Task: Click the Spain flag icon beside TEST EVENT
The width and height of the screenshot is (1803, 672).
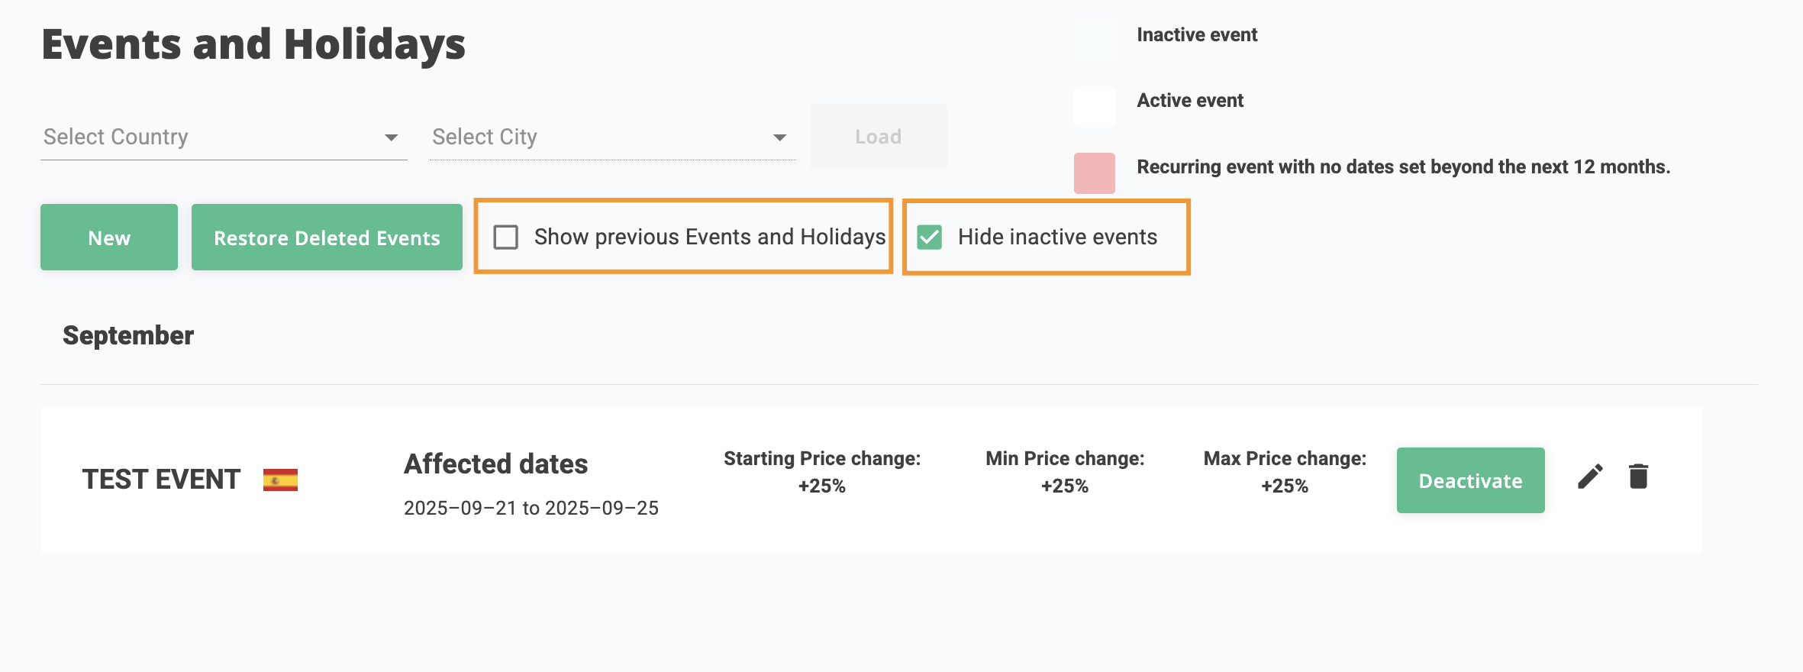Action: (280, 480)
